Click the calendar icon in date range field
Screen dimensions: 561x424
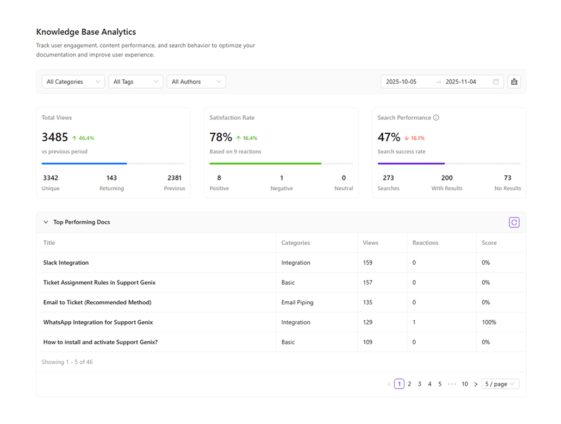496,82
